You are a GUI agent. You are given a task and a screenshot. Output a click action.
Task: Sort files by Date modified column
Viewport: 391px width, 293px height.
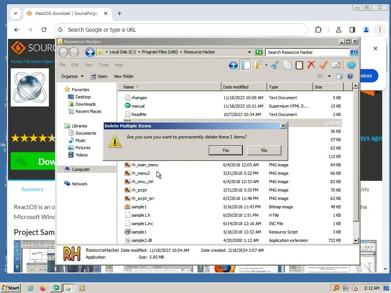[244, 87]
